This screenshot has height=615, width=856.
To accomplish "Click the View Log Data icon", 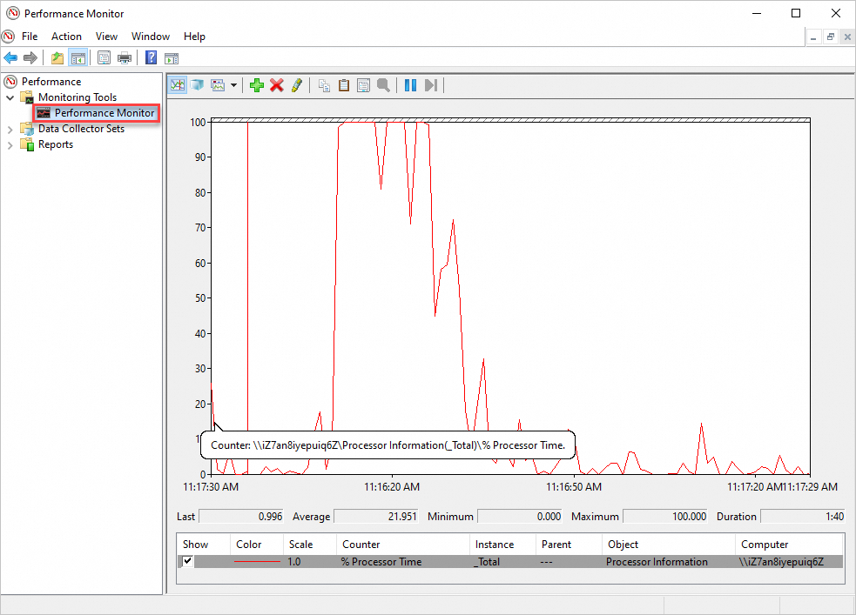I will [x=198, y=85].
